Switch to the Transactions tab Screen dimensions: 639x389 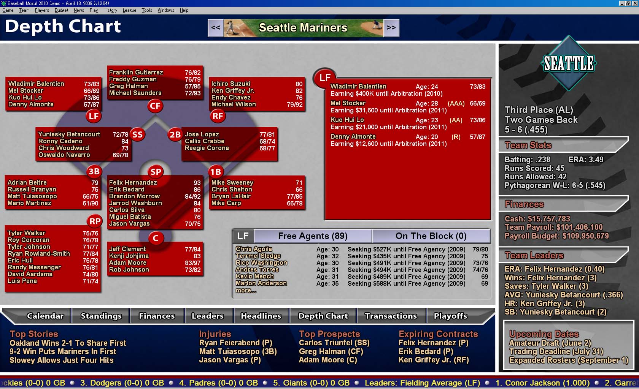(391, 316)
